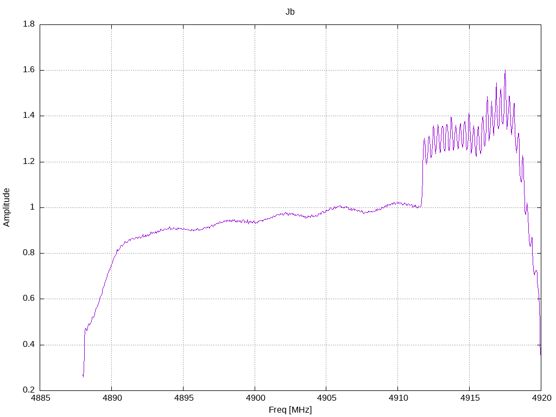This screenshot has height=417, width=556.
Task: Click the 1.6 y-axis tick label
Action: pos(29,70)
